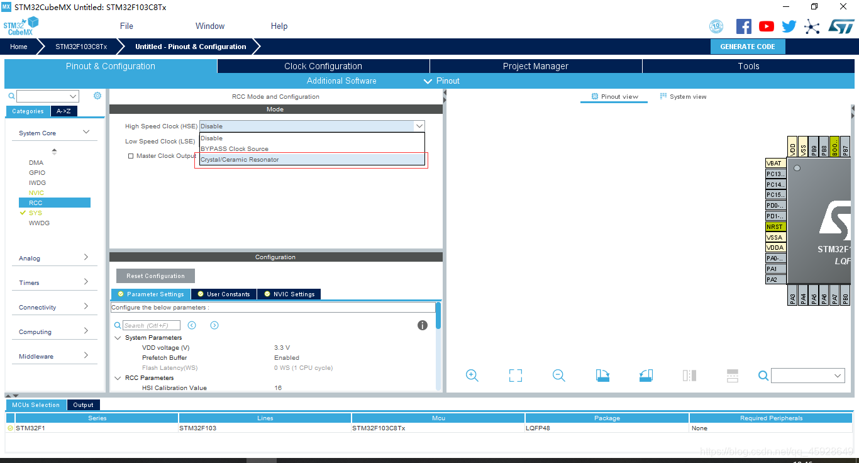Zoom in on the pinout view
859x463 pixels.
click(x=472, y=376)
